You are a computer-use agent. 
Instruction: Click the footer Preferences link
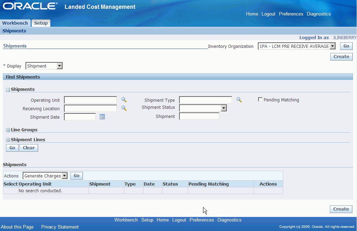[x=202, y=220]
